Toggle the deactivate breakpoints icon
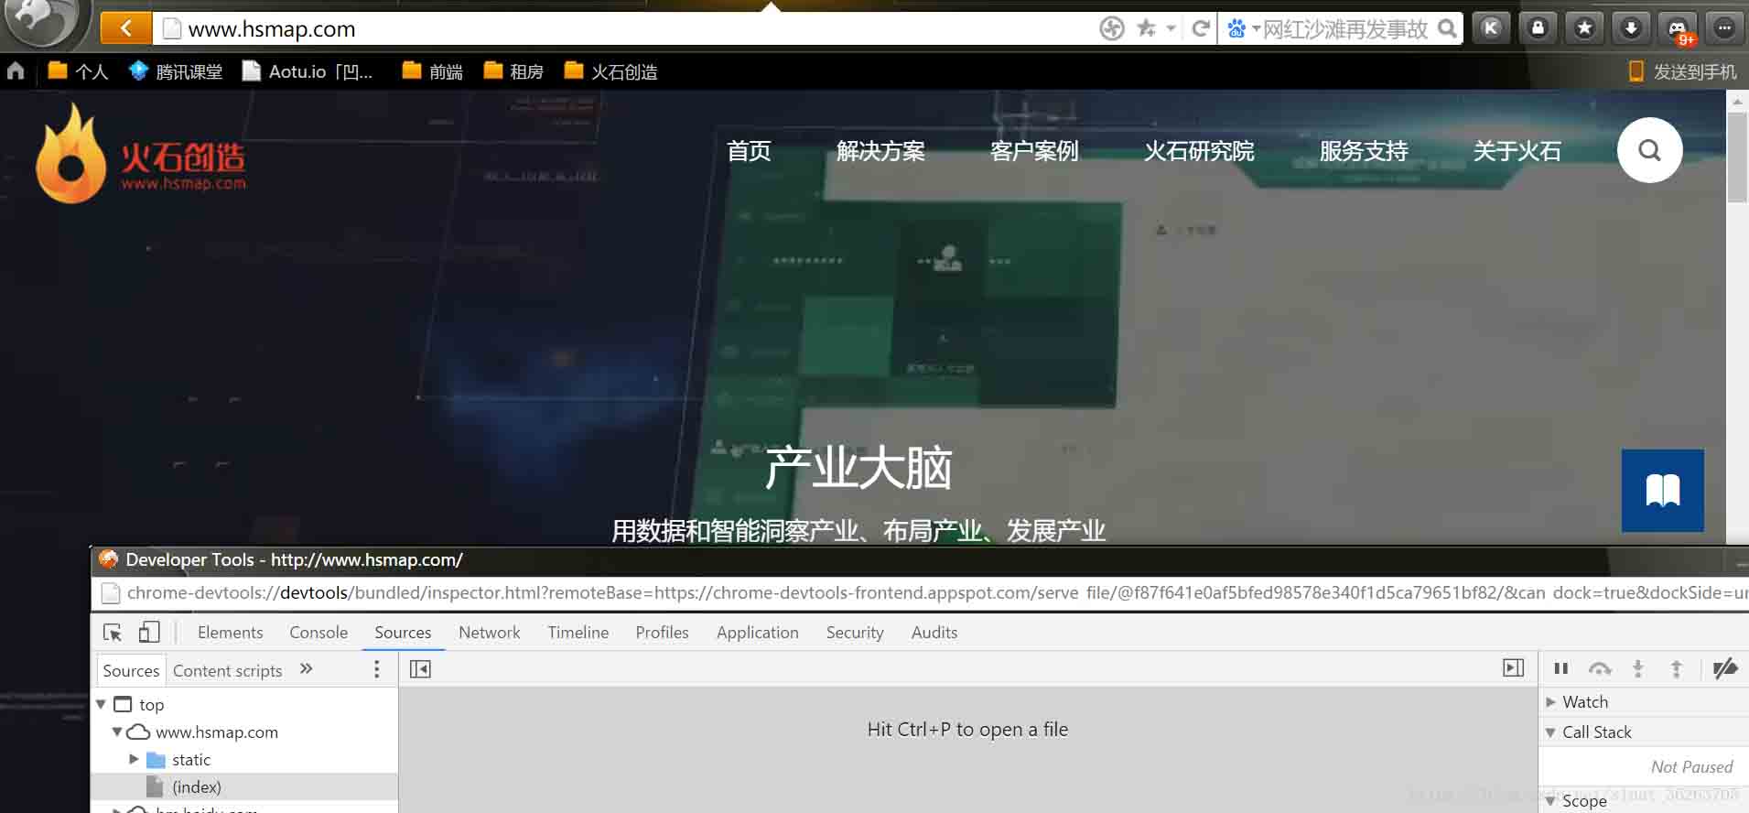 click(x=1725, y=669)
